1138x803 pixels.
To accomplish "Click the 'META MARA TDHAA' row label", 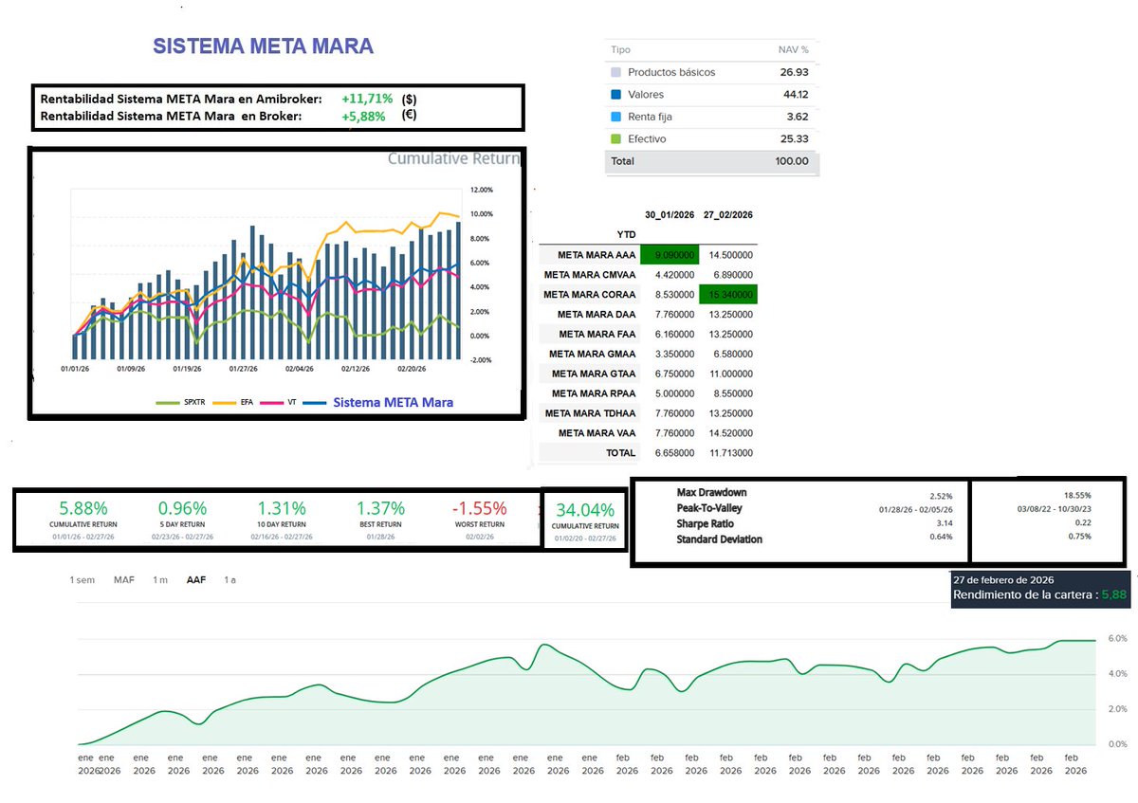I will (x=591, y=413).
